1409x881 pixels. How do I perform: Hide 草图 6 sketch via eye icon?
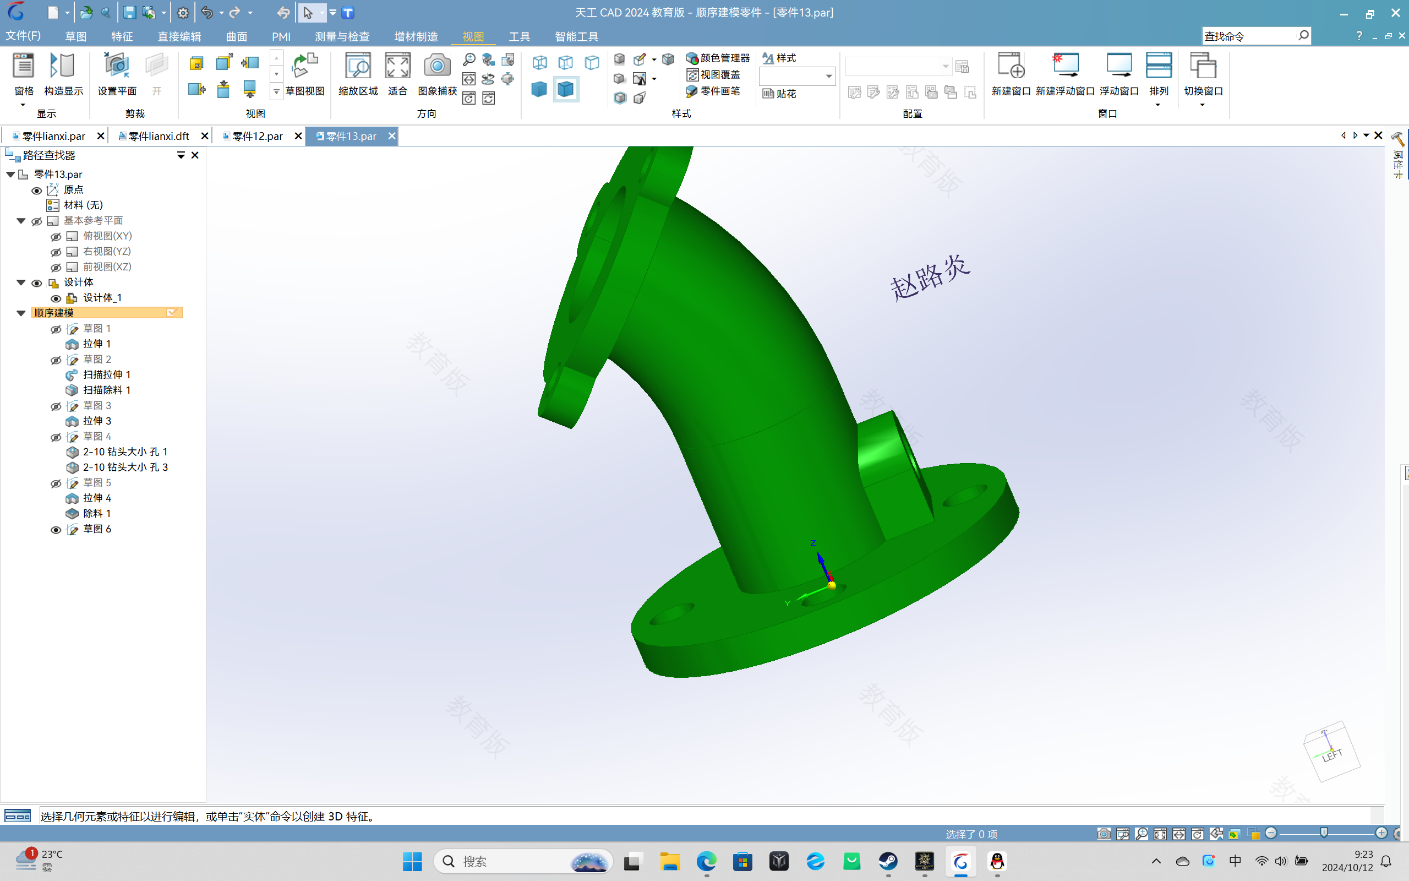click(56, 530)
